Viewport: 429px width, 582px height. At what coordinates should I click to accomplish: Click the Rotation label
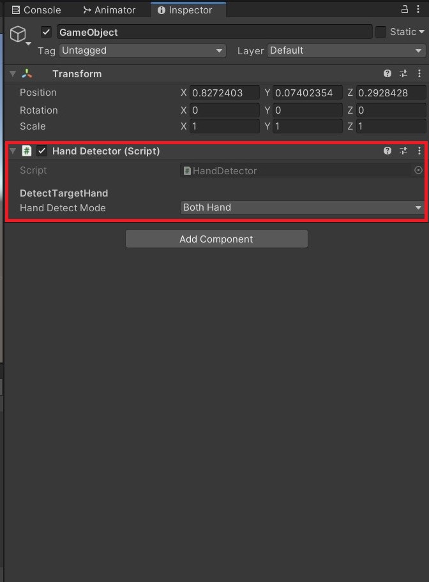click(x=39, y=110)
